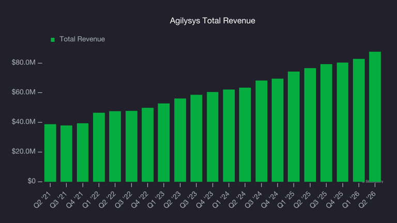Screen dimensions: 397x223
Task: Click the green Total Revenue legend swatch
Action: 53,40
